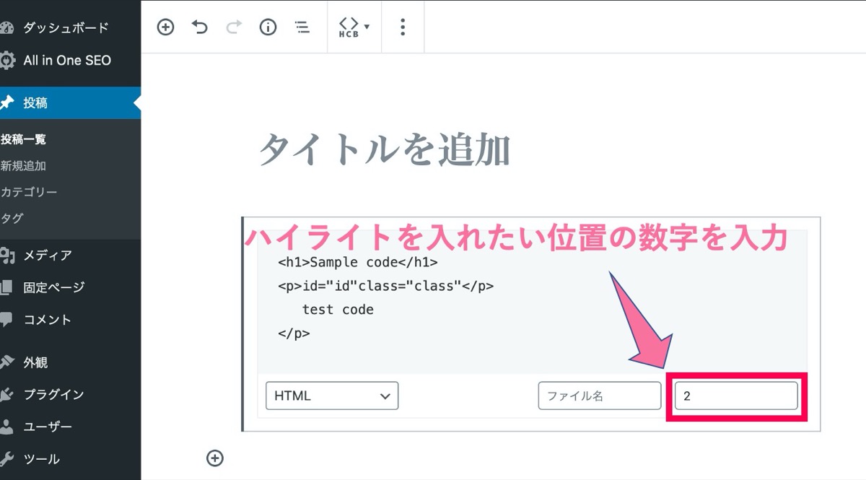This screenshot has height=480, width=866.
Task: Undo the last edit
Action: 199,27
